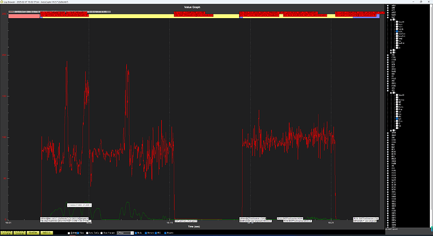Disable the Mode overlay checkbox
433x236 pixels.
(136, 233)
